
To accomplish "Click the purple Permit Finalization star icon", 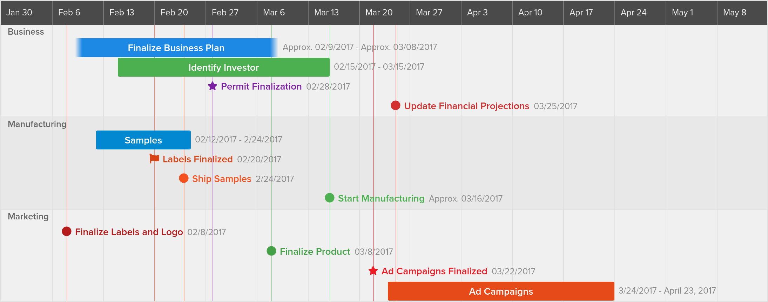I will [213, 86].
